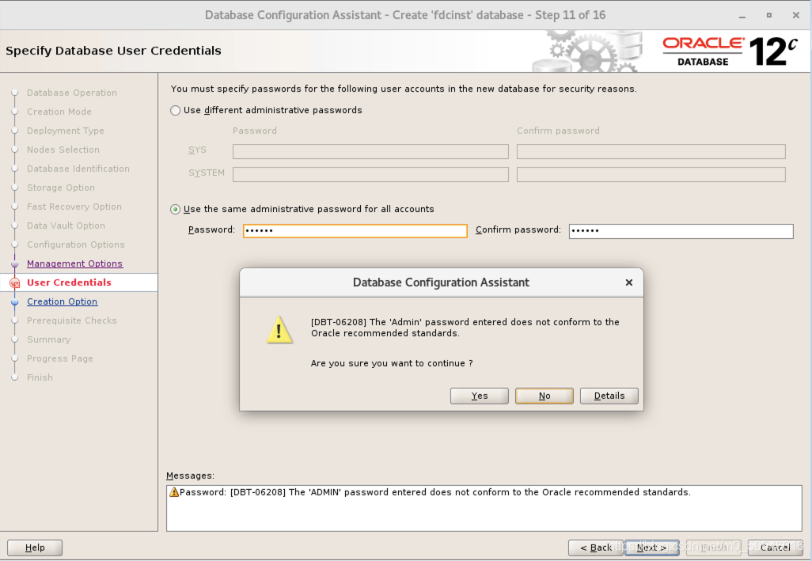The height and width of the screenshot is (561, 812).
Task: Click the SYSTEM confirm password field
Action: 651,174
